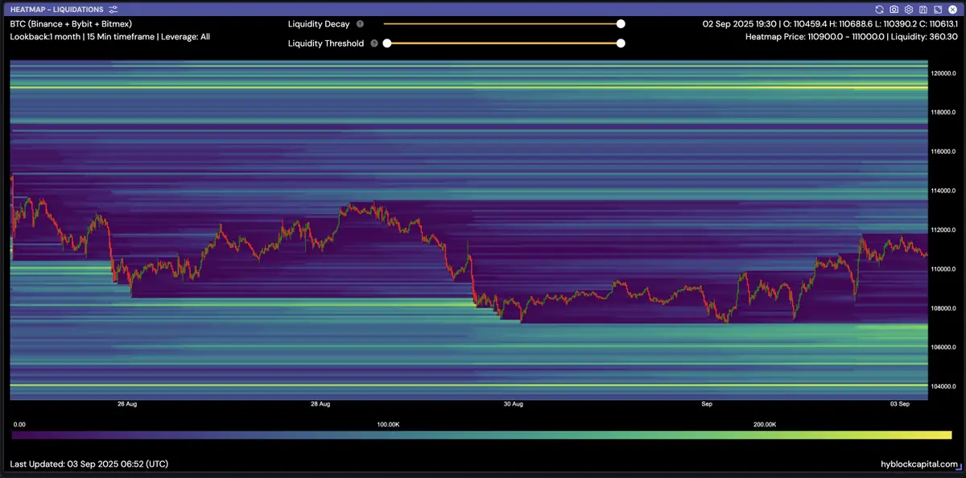Image resolution: width=966 pixels, height=478 pixels.
Task: Click the 118000.0 price axis label
Action: click(944, 113)
